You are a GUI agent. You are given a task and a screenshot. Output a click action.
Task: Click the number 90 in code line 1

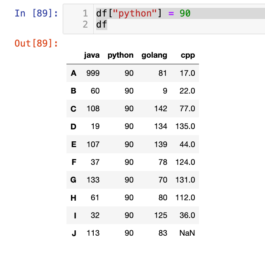pyautogui.click(x=185, y=14)
